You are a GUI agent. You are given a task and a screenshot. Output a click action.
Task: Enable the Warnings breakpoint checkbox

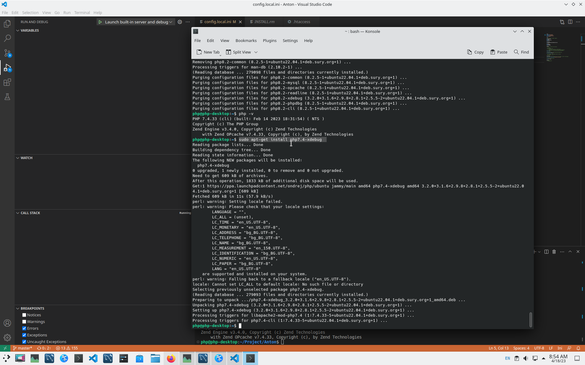tap(24, 322)
